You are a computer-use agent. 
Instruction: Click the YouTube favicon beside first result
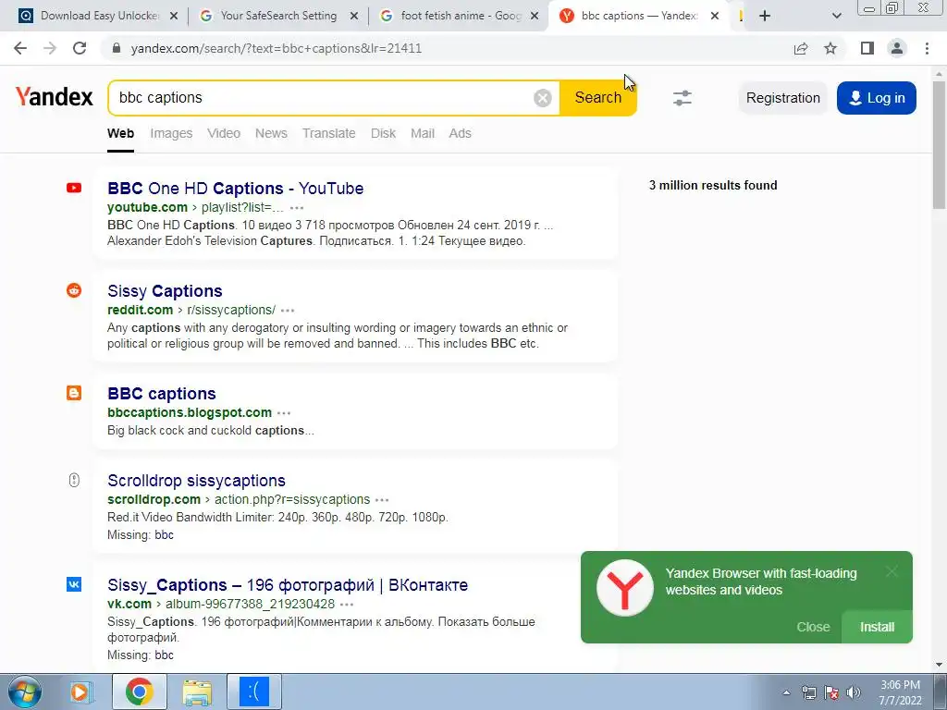(x=74, y=189)
